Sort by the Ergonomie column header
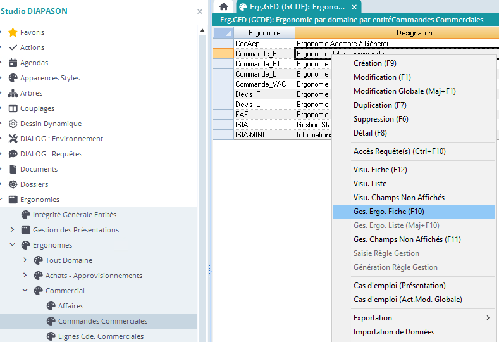The height and width of the screenshot is (342, 499). point(264,33)
